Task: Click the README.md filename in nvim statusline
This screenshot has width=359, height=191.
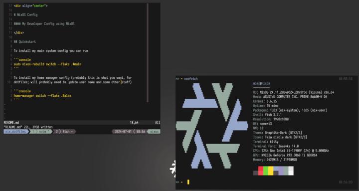Action: [x=11, y=123]
